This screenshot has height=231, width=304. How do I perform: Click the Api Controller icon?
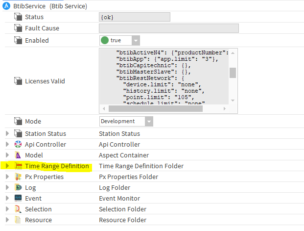click(x=18, y=144)
